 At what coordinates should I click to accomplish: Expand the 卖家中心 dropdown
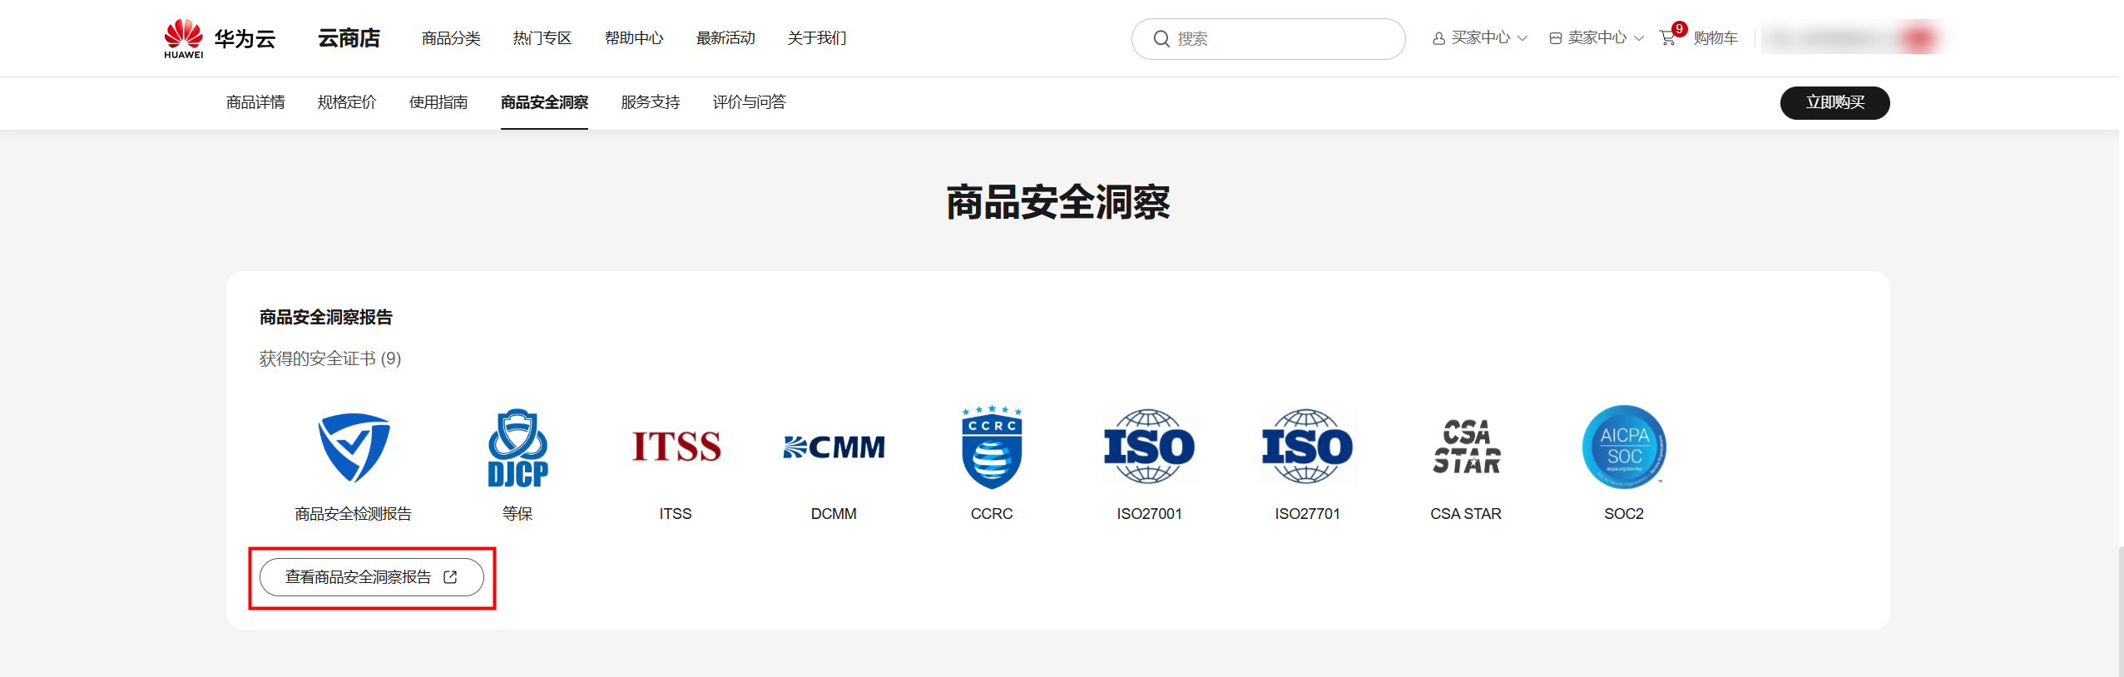coord(1596,38)
